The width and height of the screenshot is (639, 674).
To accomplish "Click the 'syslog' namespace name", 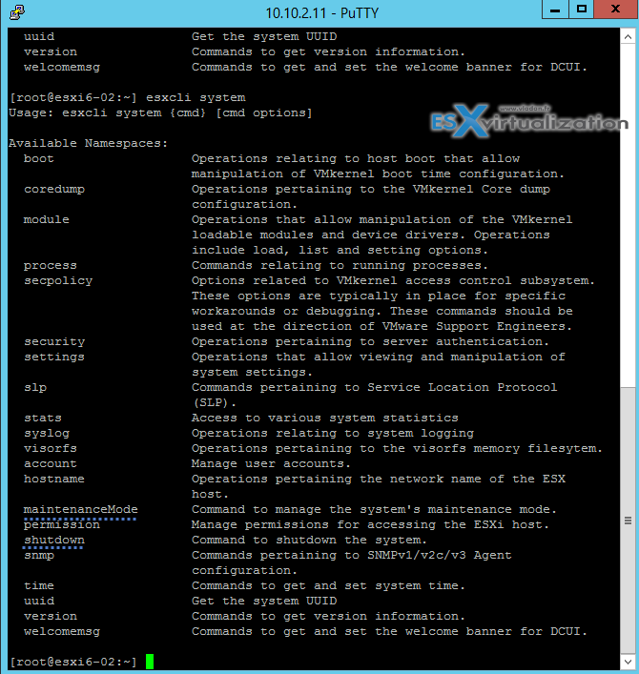I will point(47,433).
